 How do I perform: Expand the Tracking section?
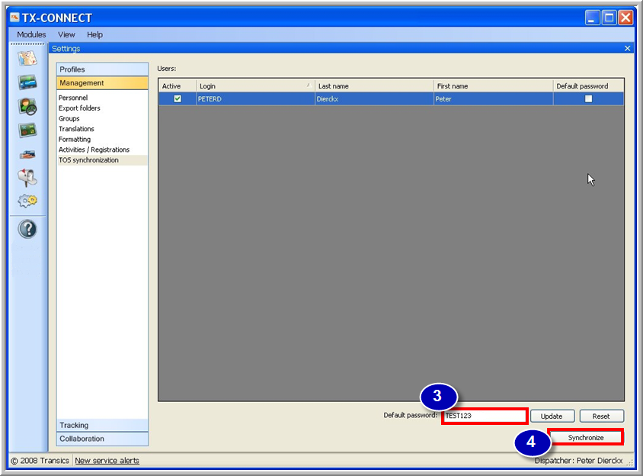click(x=102, y=425)
